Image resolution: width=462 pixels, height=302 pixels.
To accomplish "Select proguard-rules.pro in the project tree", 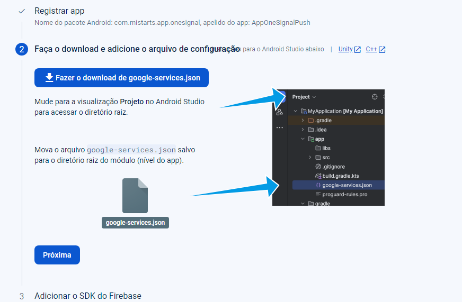I will [341, 195].
